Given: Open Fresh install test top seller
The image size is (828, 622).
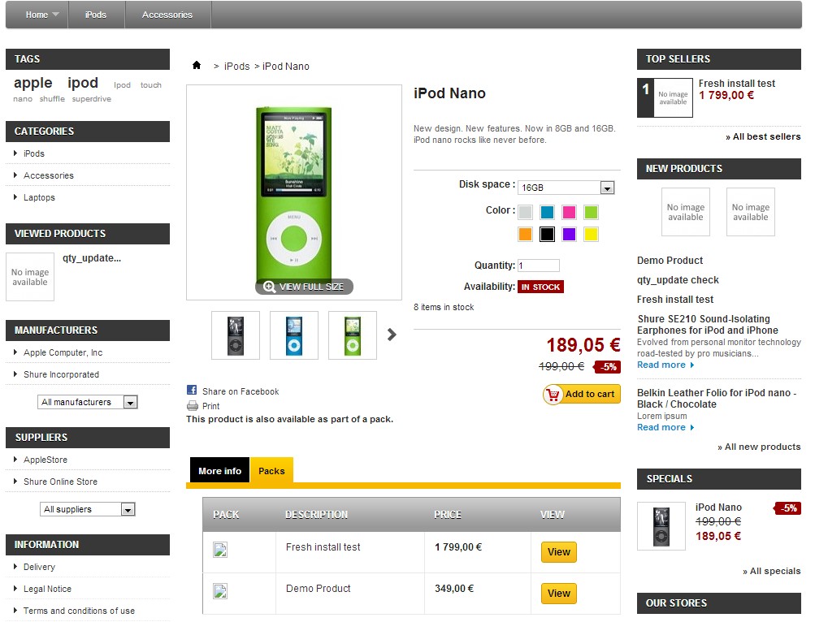Looking at the screenshot, I should point(737,84).
